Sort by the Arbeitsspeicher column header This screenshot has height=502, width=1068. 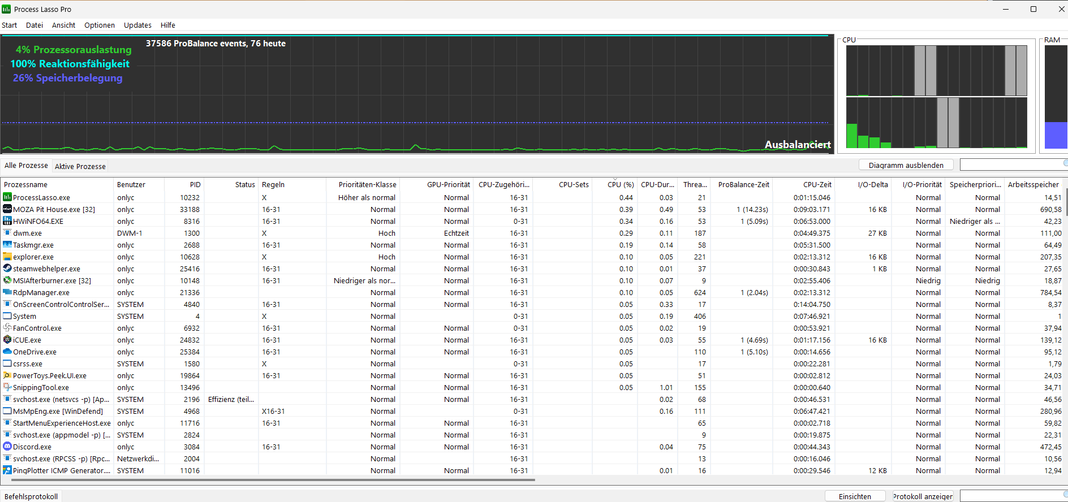(x=1034, y=184)
